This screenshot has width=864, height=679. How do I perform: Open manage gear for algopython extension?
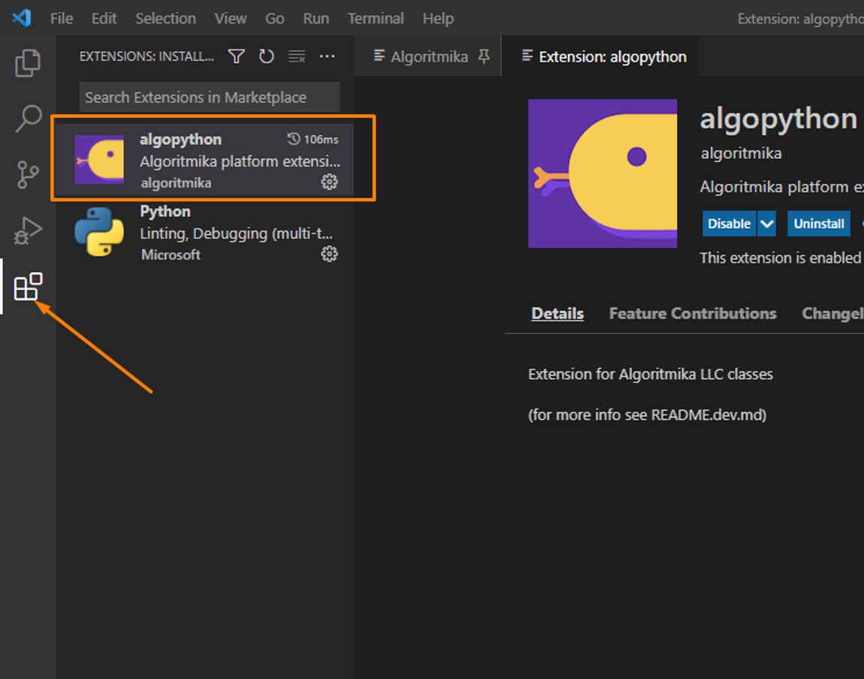(329, 182)
